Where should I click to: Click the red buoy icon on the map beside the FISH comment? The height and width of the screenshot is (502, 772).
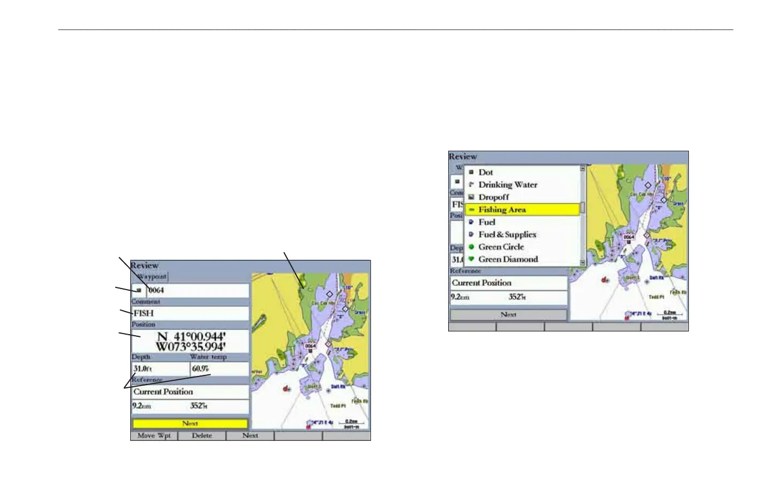[287, 388]
